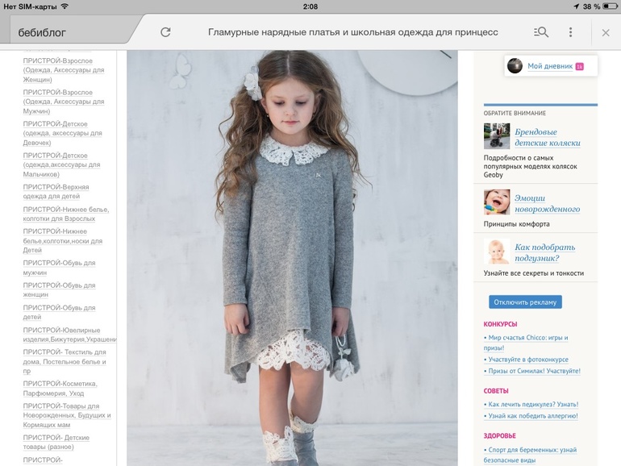Tap the battery indicator in status bar
621x466 pixels.
coord(610,6)
